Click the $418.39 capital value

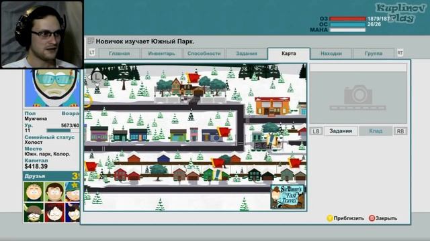(36, 167)
